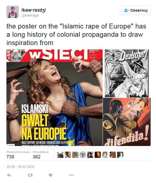Image resolution: width=156 pixels, height=183 pixels.
Task: Like the tweet with heart icon
Action: click(51, 175)
